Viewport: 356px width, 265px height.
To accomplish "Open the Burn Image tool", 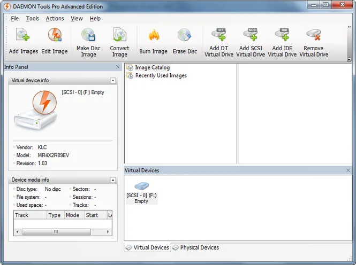I will [153, 41].
